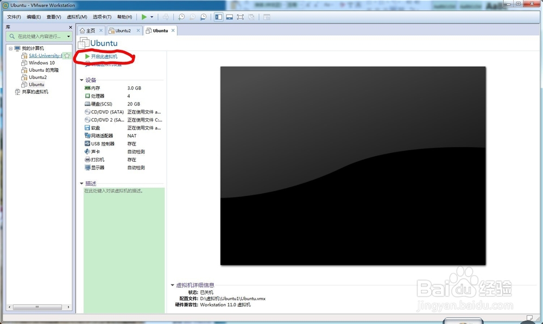Open the snapshot manager toolbar icon
This screenshot has width=543, height=324.
[x=203, y=17]
